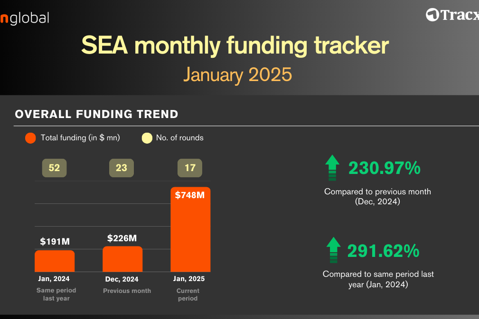Select the $748M Jan 2025 bar
This screenshot has width=479, height=319.
(190, 229)
